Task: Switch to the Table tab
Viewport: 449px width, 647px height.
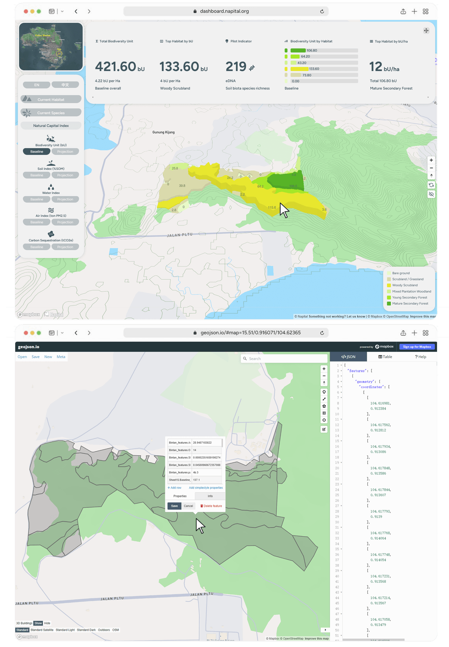Action: (385, 357)
